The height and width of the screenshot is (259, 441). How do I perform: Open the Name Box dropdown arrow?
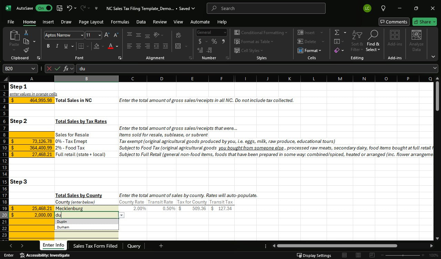click(33, 69)
